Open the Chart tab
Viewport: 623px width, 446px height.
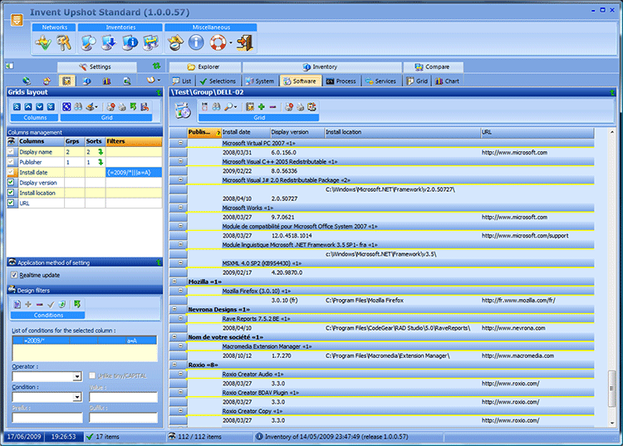coord(448,81)
